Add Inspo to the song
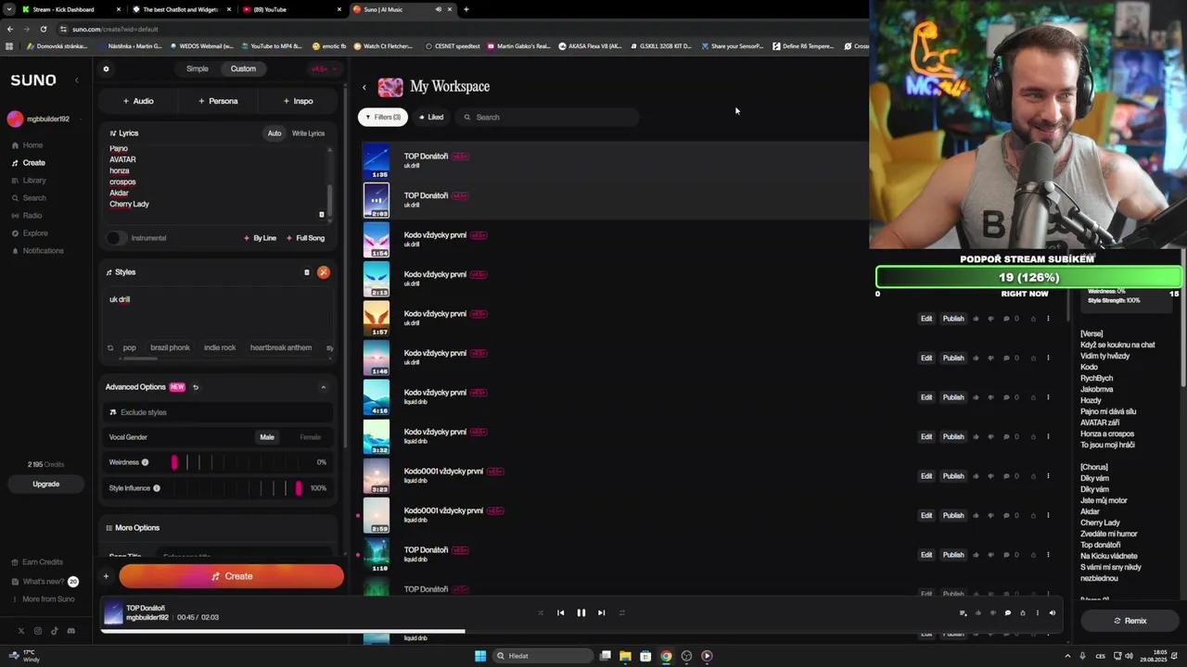 pos(298,101)
